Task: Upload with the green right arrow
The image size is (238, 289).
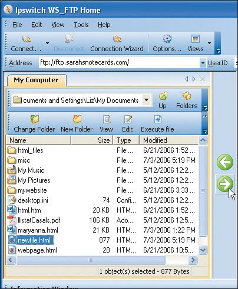Action: click(x=225, y=184)
